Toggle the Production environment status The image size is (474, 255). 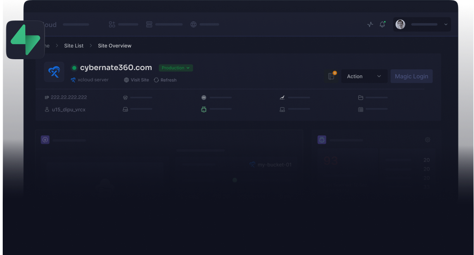176,68
